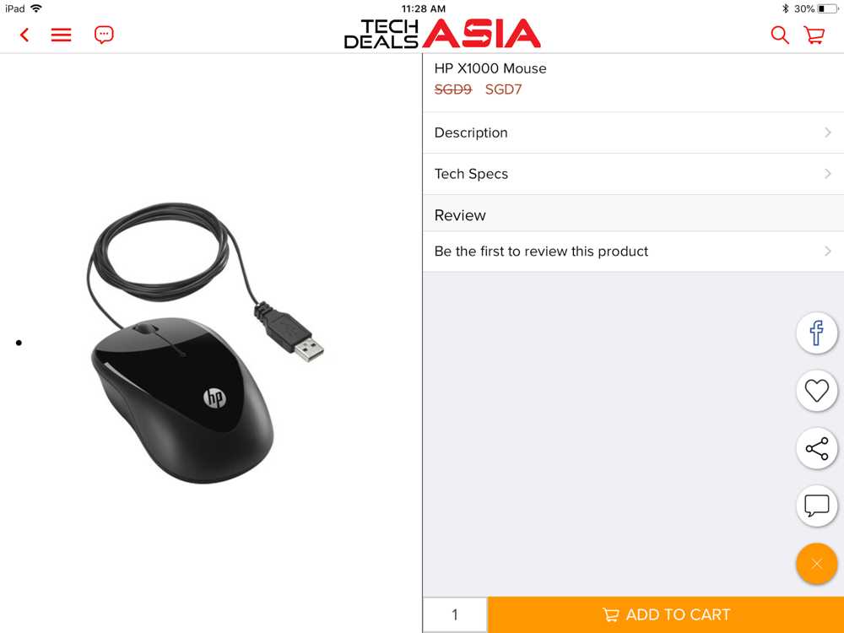Open the search magnifier icon
Image resolution: width=844 pixels, height=633 pixels.
tap(780, 35)
